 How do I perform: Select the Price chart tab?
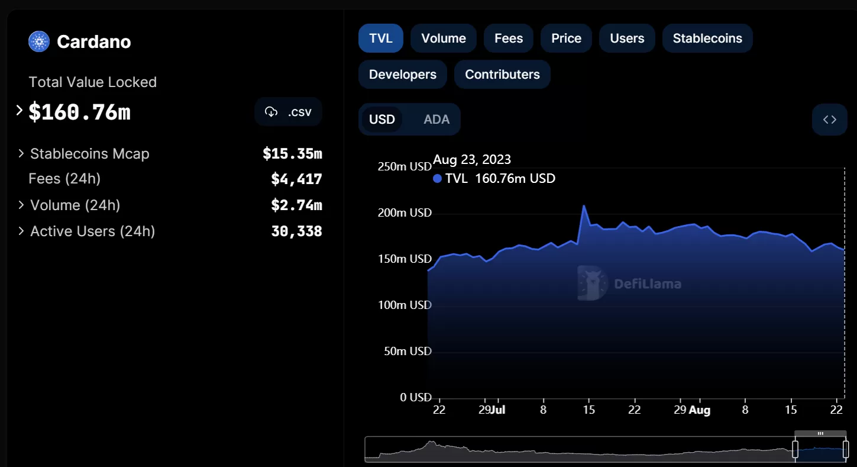[x=567, y=38]
